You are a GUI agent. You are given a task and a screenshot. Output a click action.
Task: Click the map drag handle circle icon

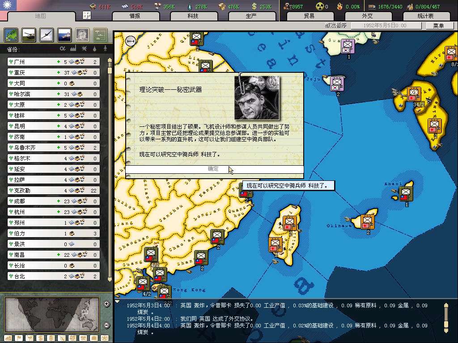click(x=131, y=41)
